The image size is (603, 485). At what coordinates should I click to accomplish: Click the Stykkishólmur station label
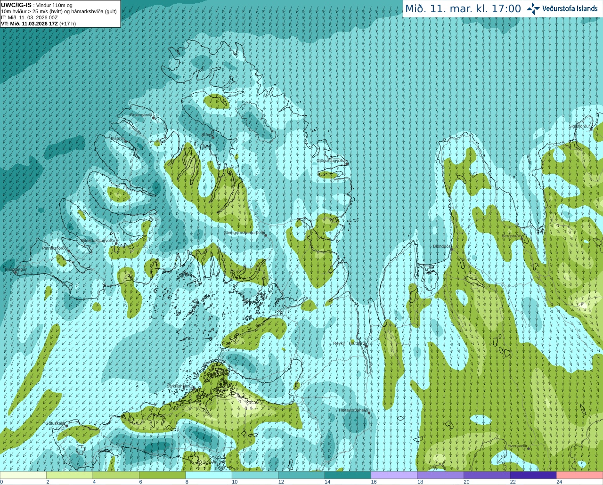pos(180,386)
